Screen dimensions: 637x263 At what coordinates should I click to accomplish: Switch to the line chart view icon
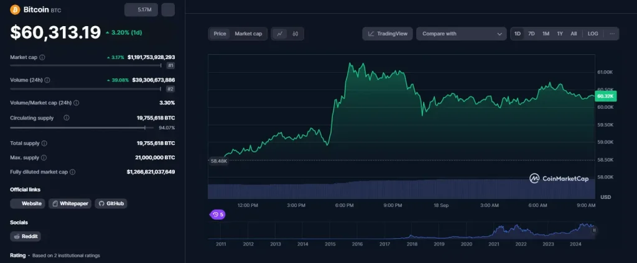(279, 34)
